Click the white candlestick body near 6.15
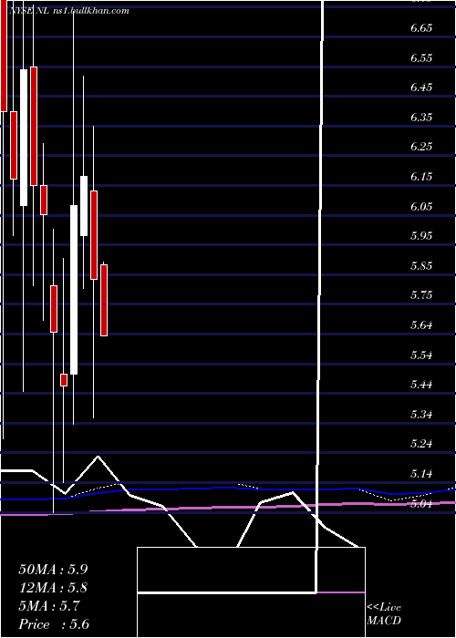 84,206
